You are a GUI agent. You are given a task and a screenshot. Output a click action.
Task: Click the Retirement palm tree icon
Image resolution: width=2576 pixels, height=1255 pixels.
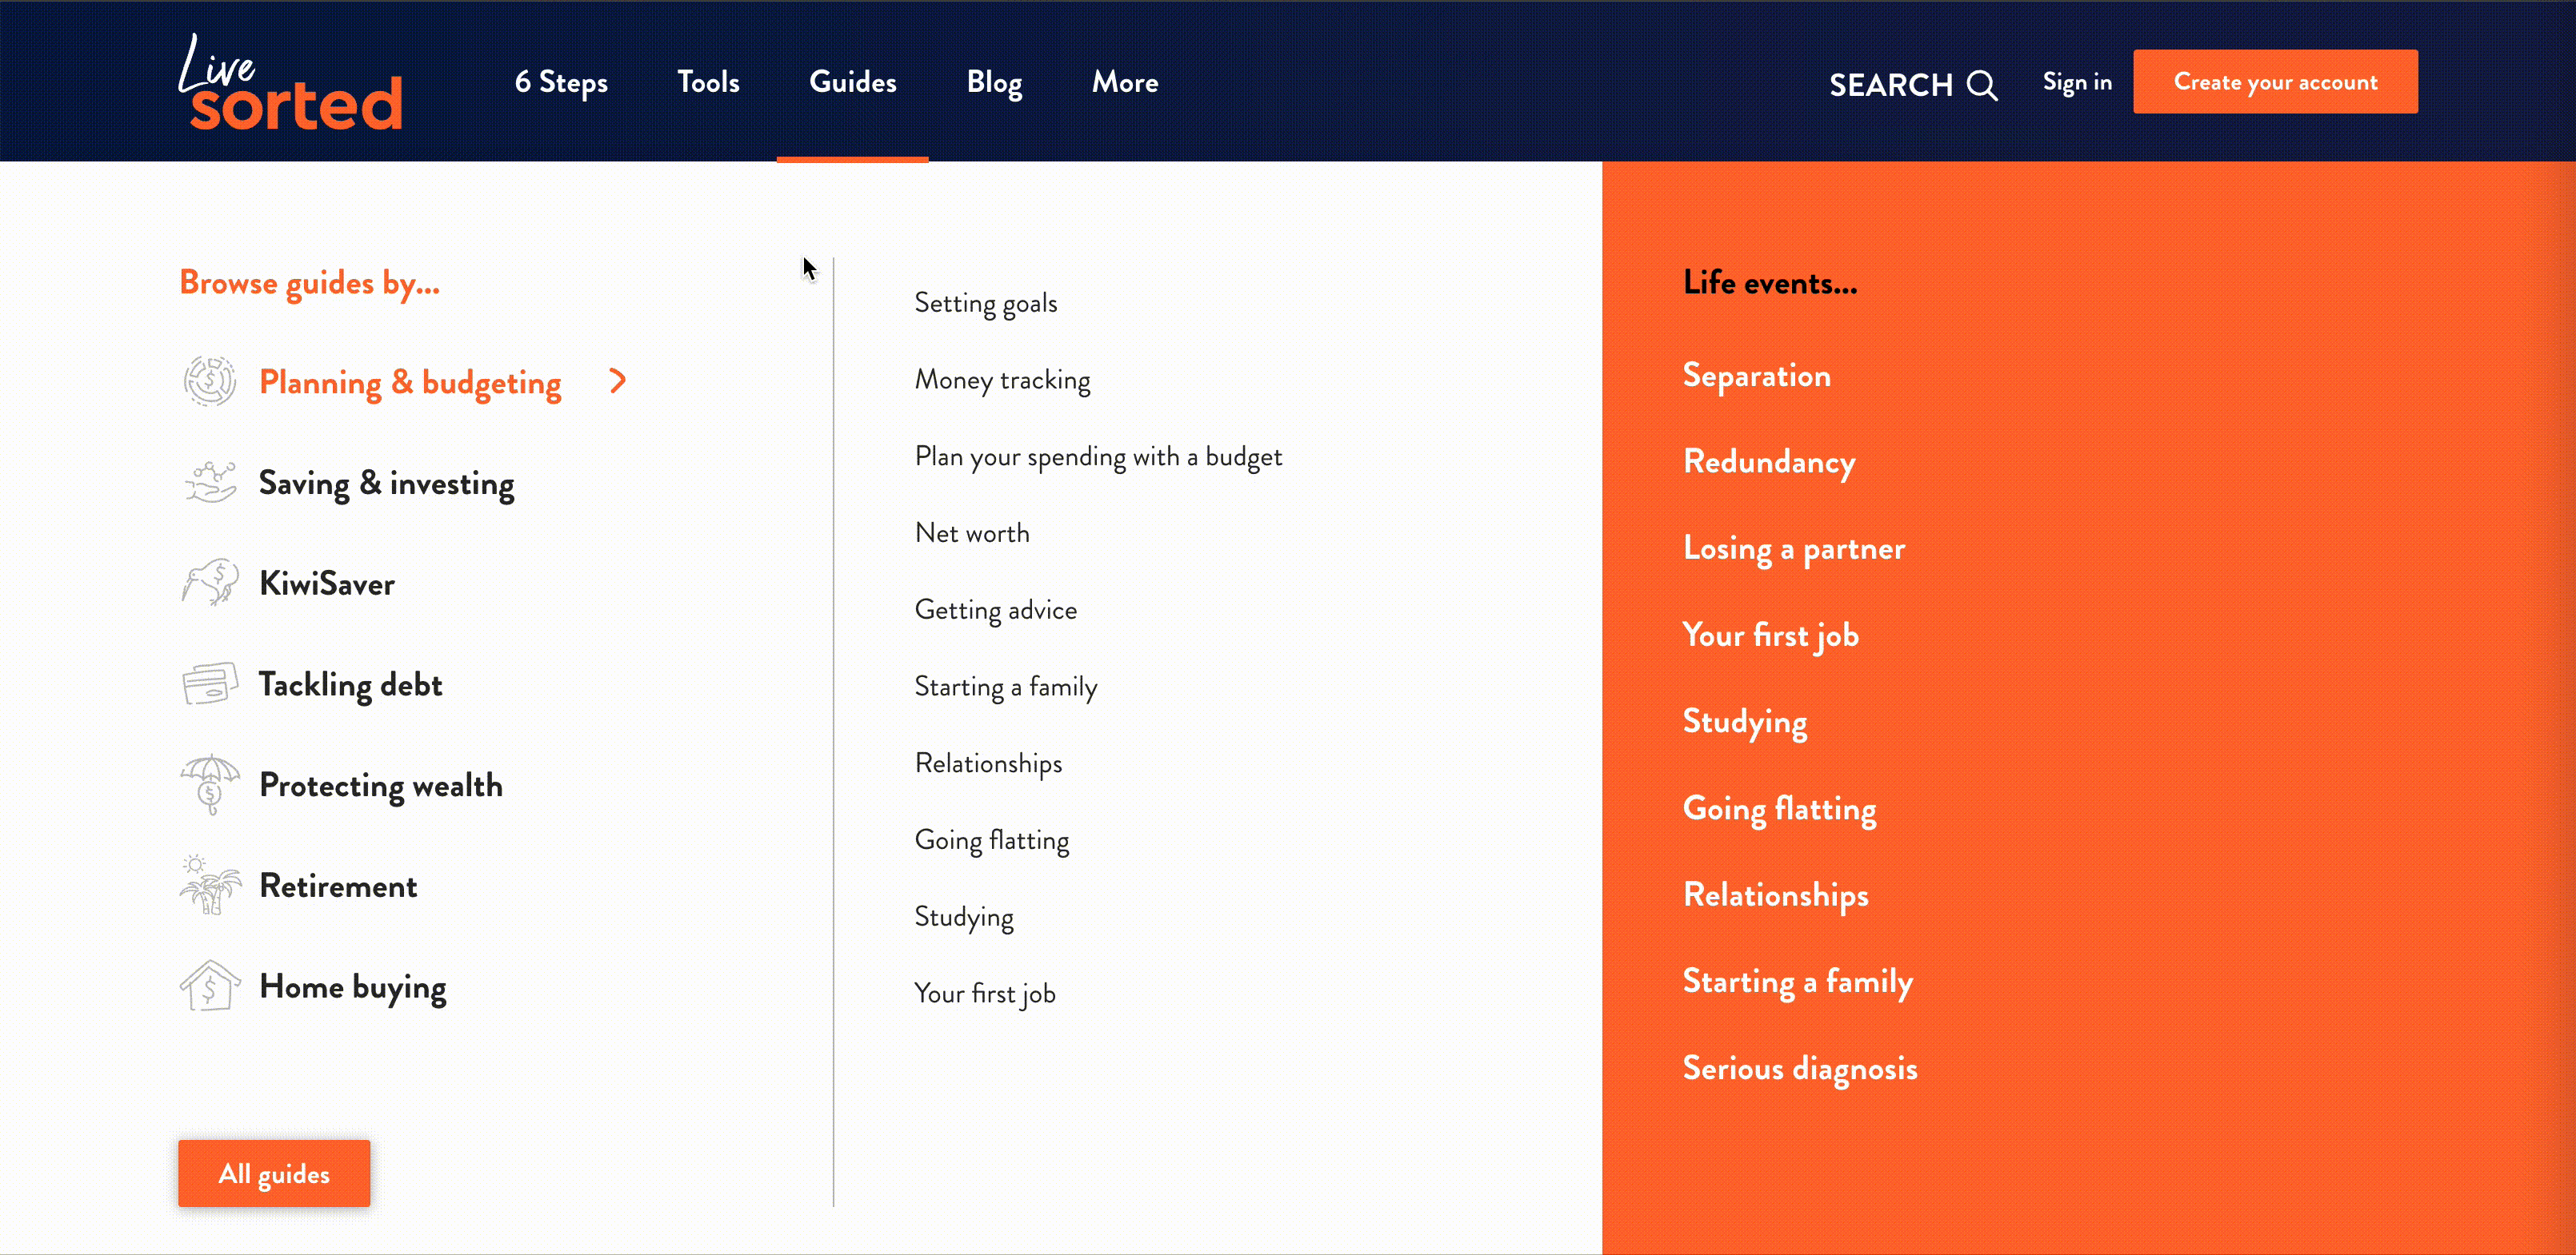point(209,886)
